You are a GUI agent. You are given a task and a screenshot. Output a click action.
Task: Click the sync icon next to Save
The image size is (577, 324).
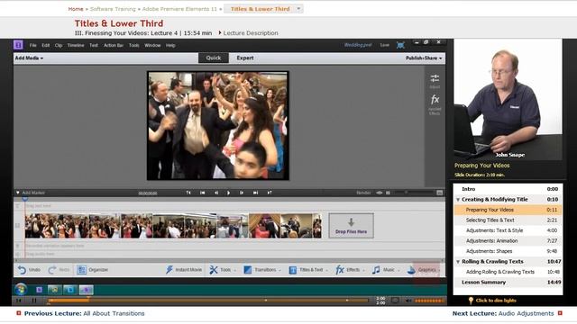(x=400, y=45)
